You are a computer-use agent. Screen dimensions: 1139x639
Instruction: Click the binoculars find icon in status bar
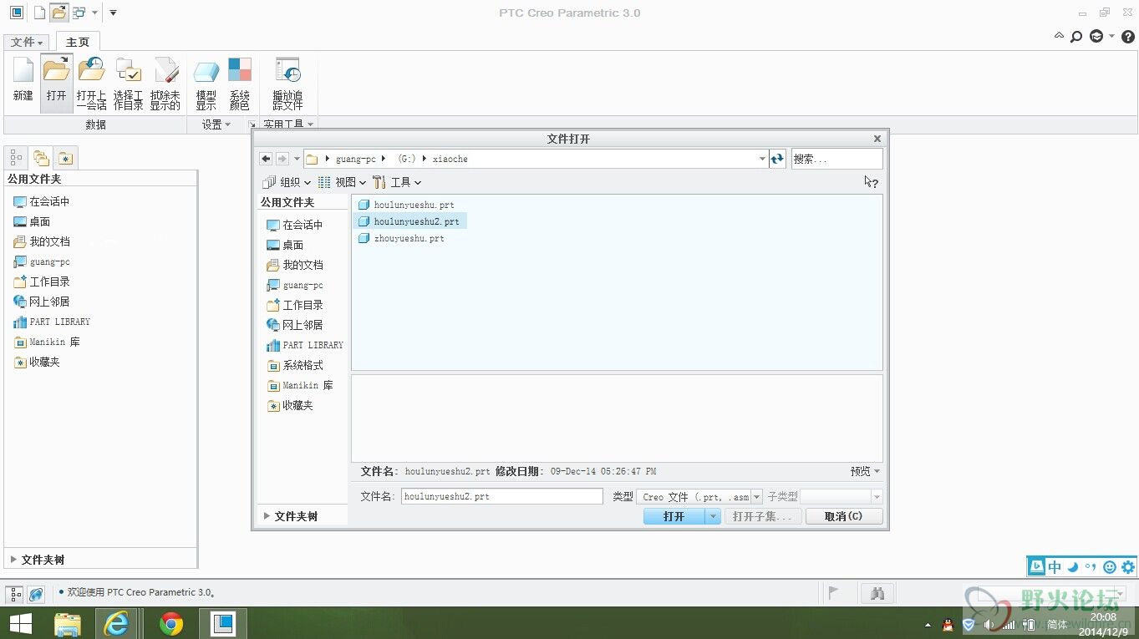pyautogui.click(x=877, y=593)
